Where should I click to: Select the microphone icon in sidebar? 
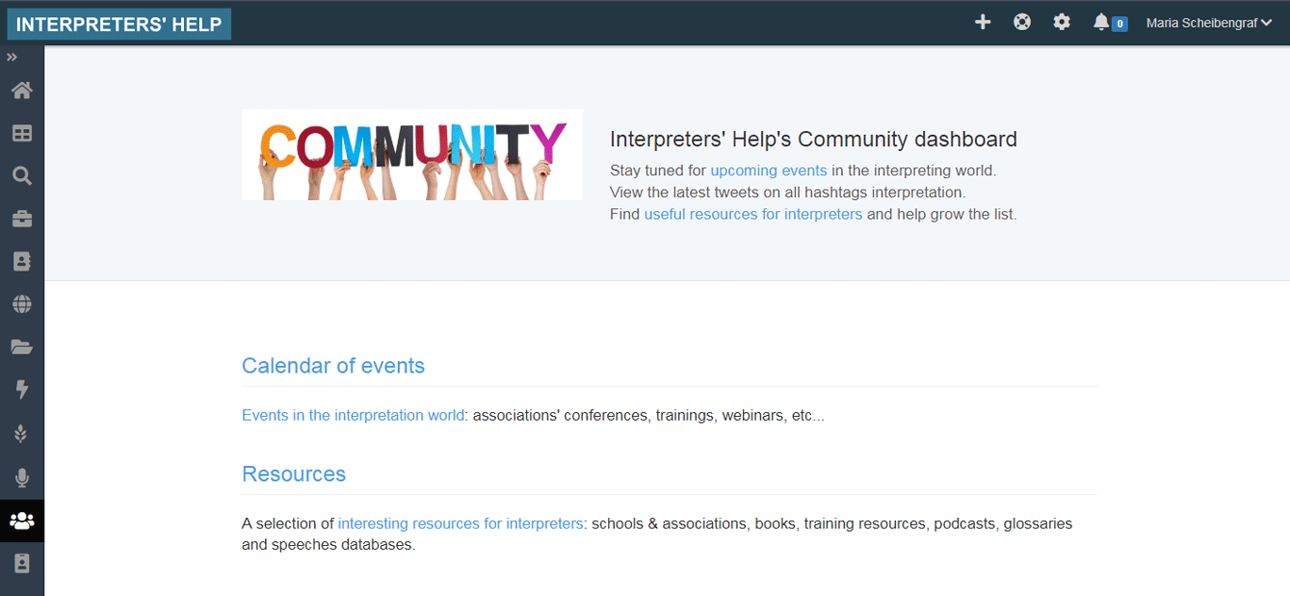click(22, 478)
